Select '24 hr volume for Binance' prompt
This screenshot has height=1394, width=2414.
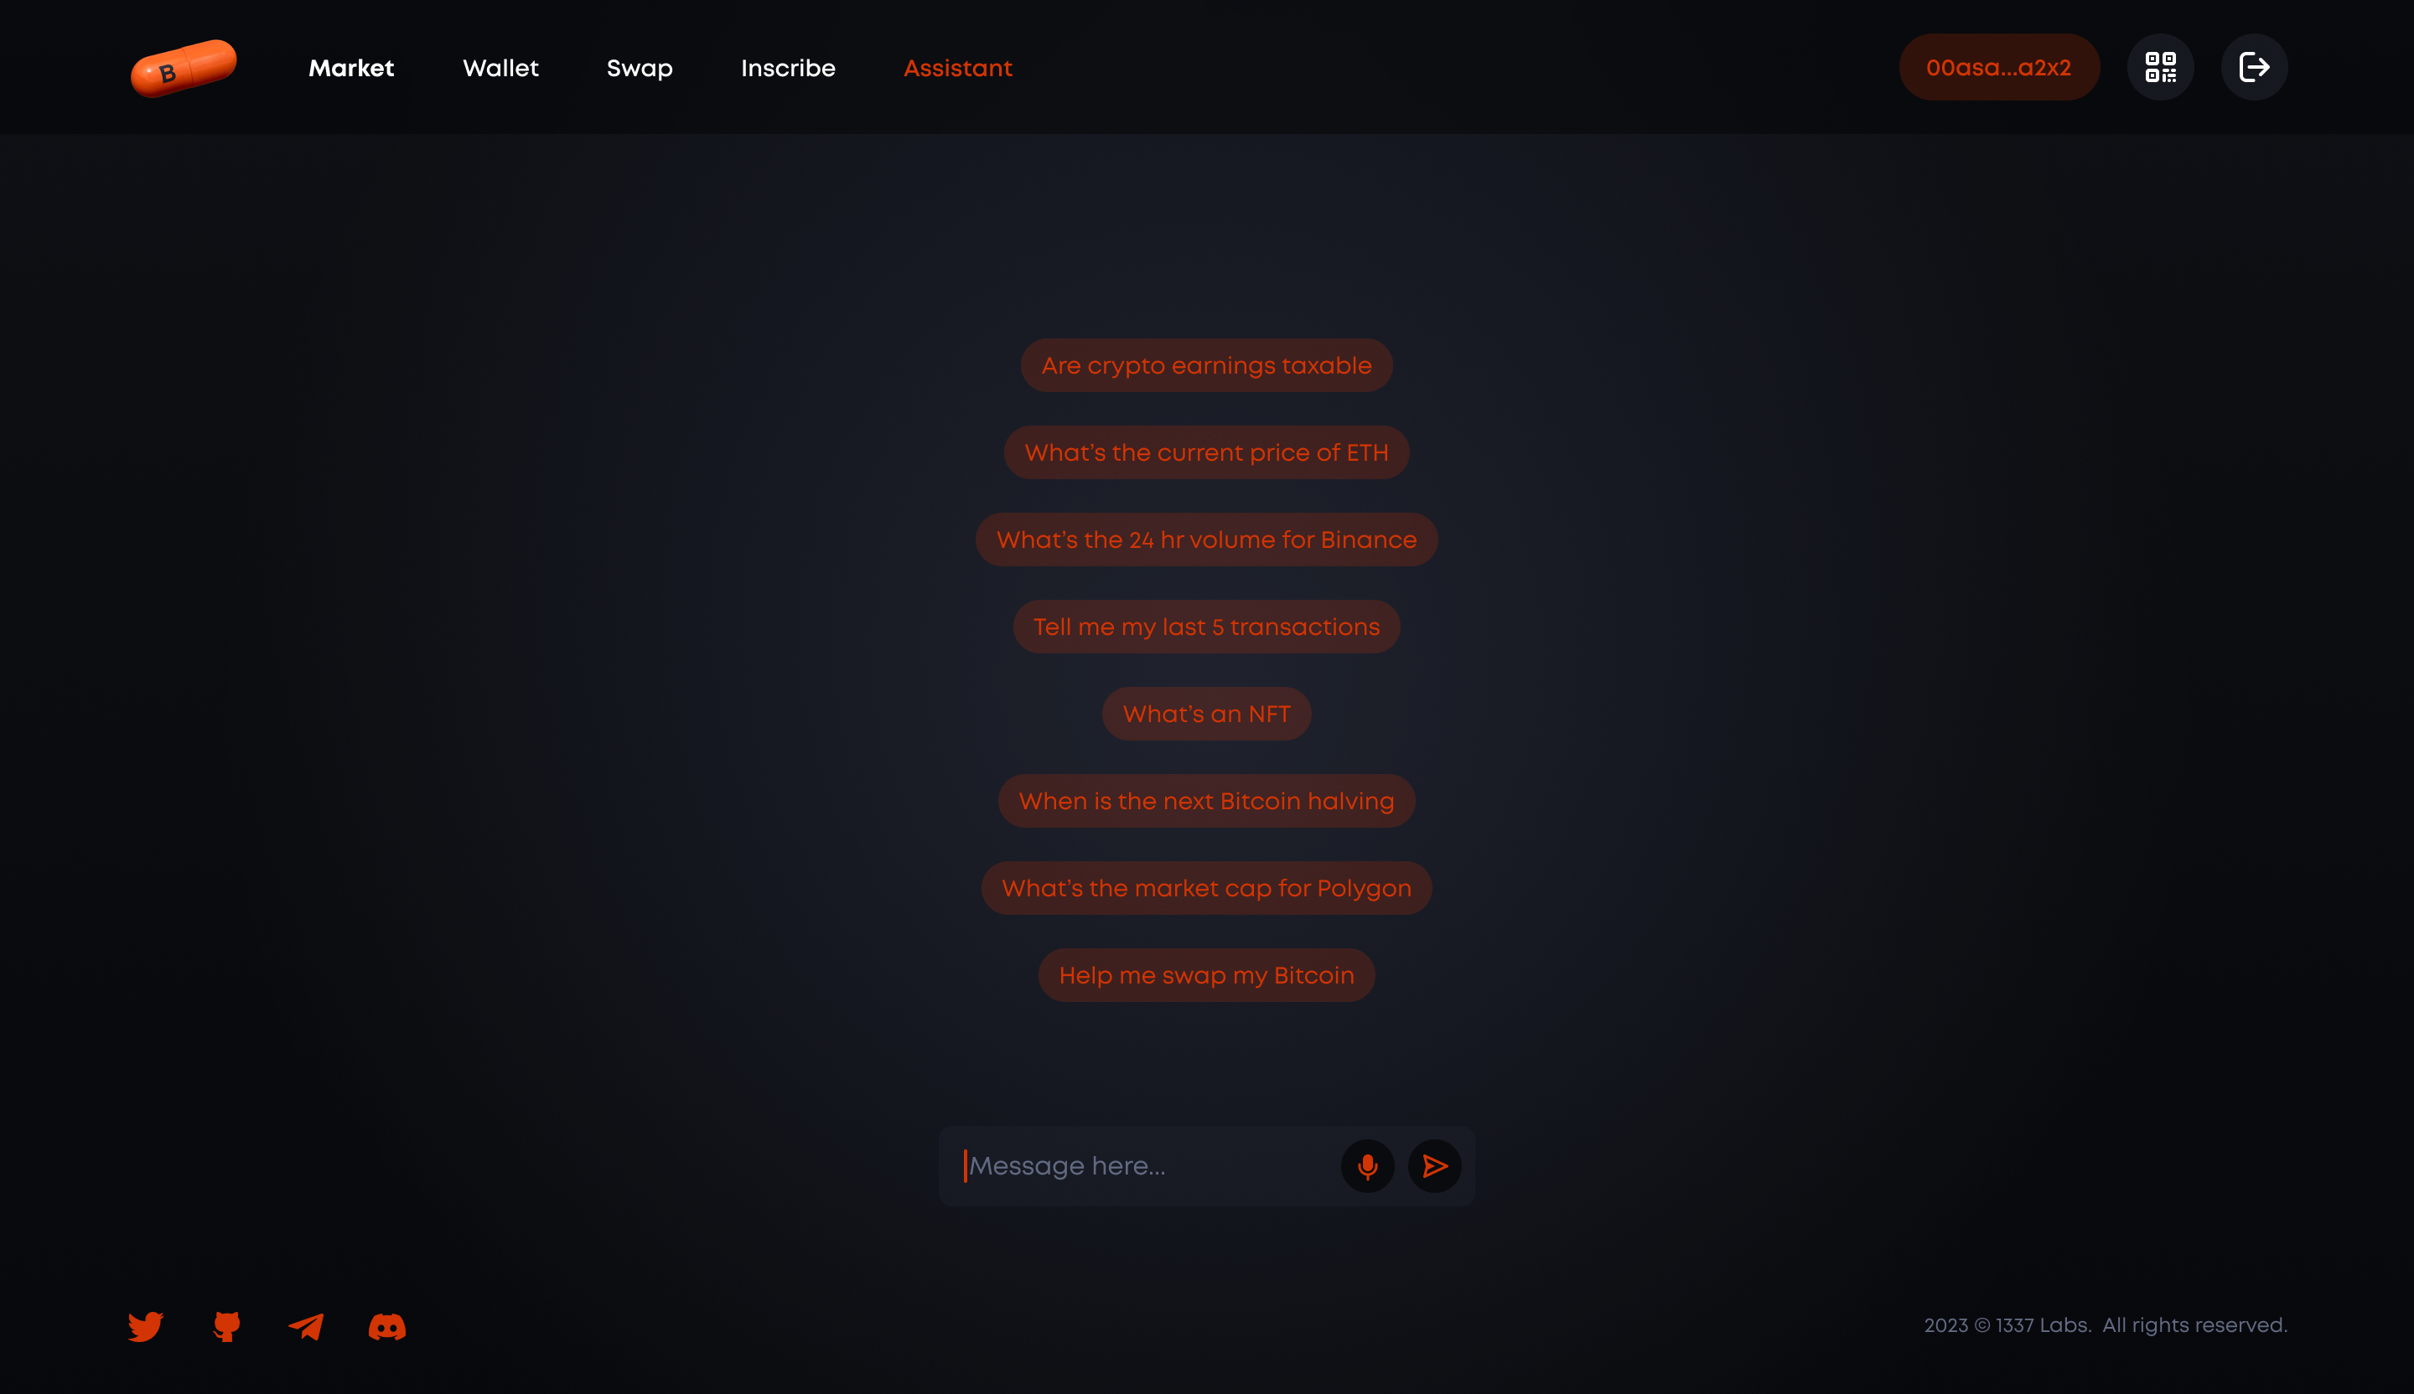pos(1207,539)
